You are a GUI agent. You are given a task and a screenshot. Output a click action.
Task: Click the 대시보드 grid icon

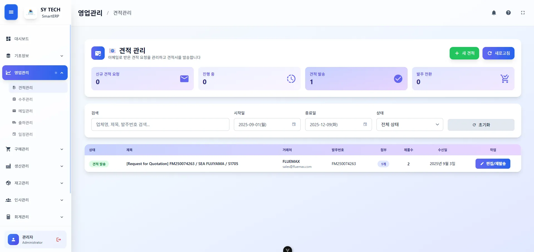click(8, 39)
